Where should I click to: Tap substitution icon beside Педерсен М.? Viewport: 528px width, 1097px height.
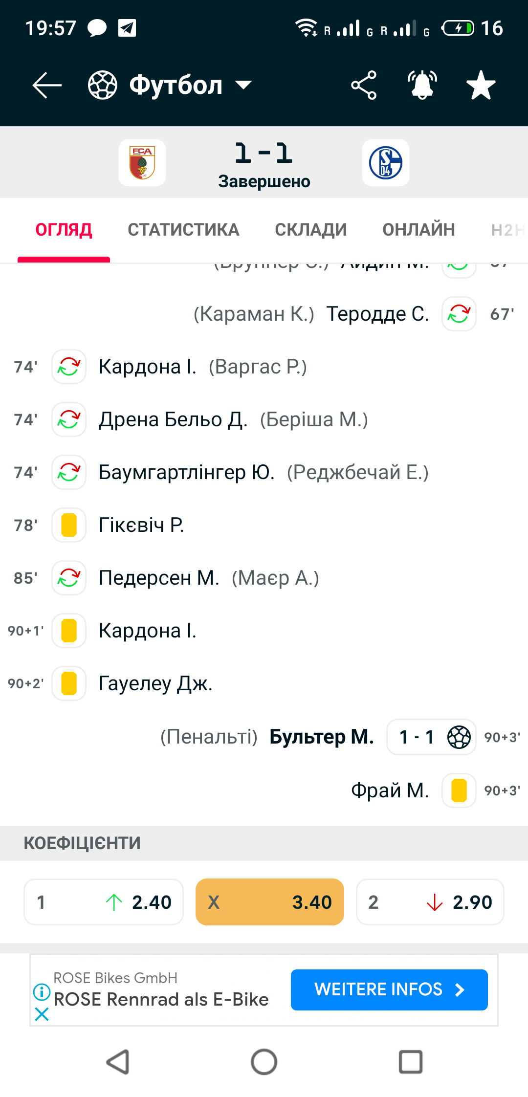point(69,578)
